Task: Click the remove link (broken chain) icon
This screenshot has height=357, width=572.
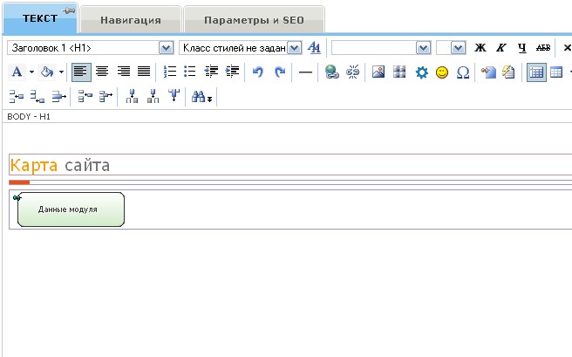Action: pyautogui.click(x=352, y=72)
